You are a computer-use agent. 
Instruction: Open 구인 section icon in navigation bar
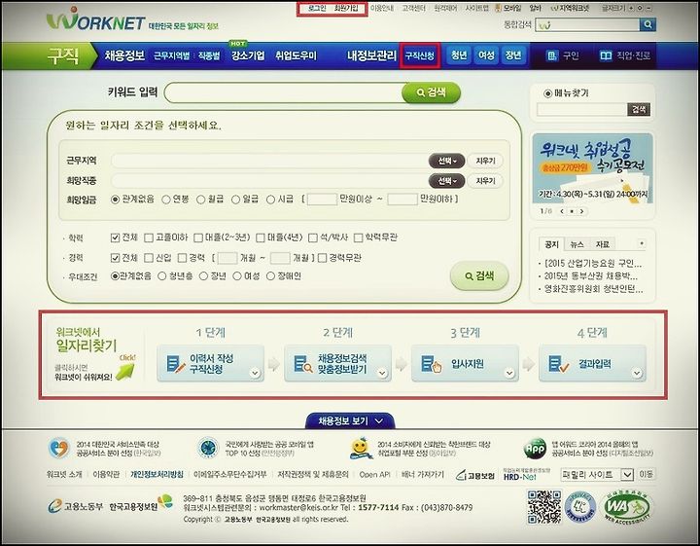click(552, 55)
